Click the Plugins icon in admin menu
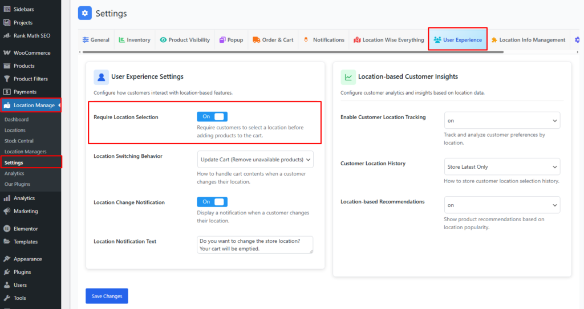 pos(7,272)
